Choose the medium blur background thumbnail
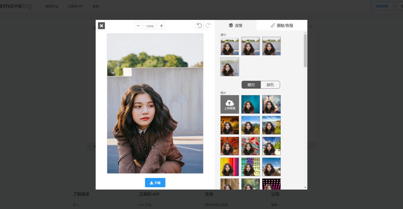The image size is (403, 209). pyautogui.click(x=271, y=46)
